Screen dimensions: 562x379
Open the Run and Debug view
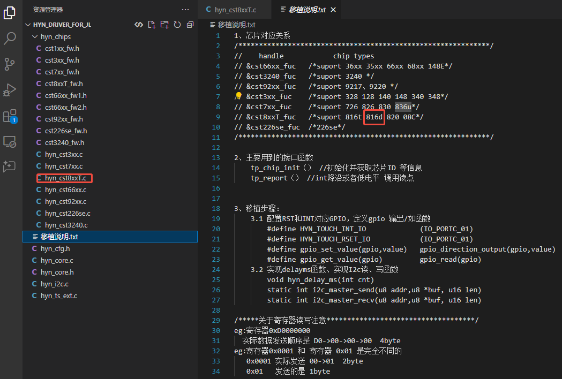tap(10, 90)
